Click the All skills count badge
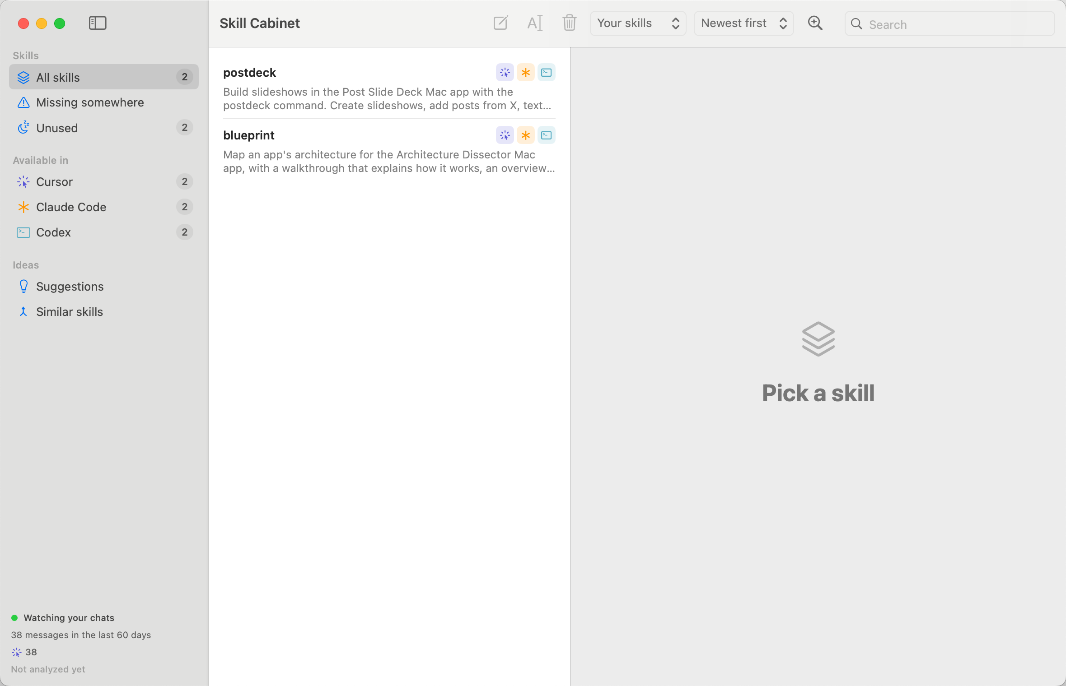The image size is (1066, 686). tap(184, 77)
